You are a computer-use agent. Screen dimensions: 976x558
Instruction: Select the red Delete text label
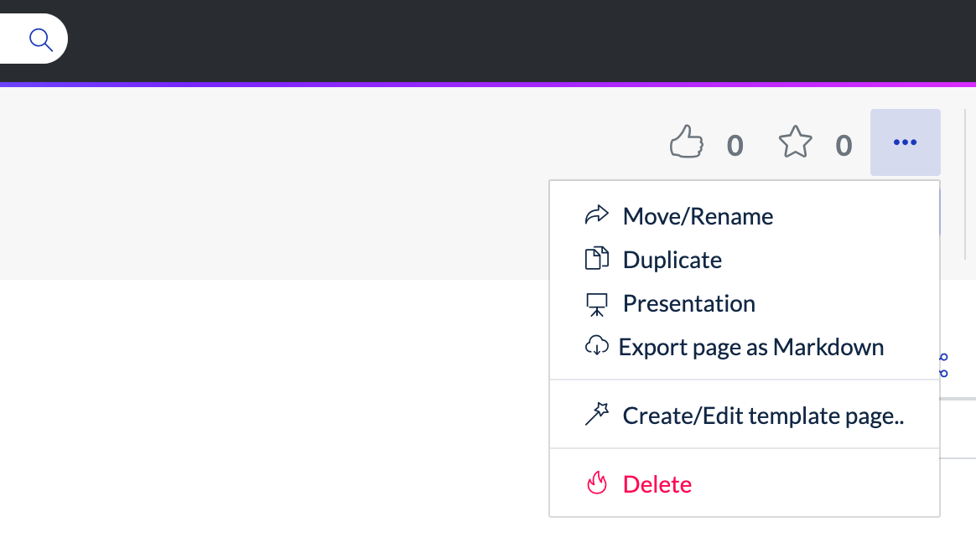click(x=657, y=484)
